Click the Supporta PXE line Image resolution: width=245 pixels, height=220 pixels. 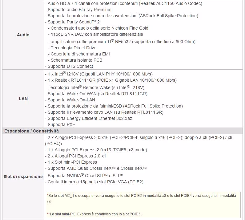(x=60, y=124)
